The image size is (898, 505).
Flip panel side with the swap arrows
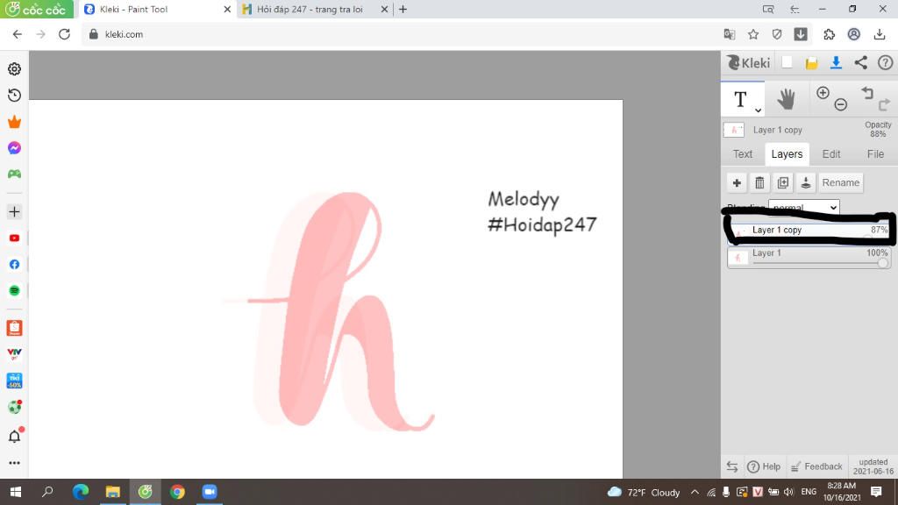[732, 466]
